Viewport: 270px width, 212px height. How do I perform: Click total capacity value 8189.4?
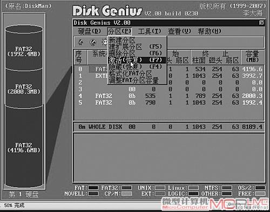(252, 127)
